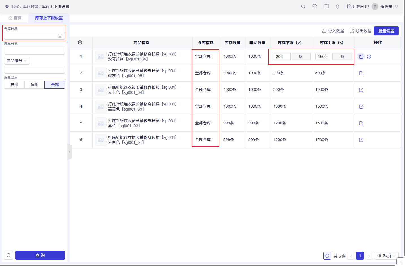Click the 库存预警 breadcrumb link
Image resolution: width=405 pixels, height=266 pixels.
[x=31, y=6]
